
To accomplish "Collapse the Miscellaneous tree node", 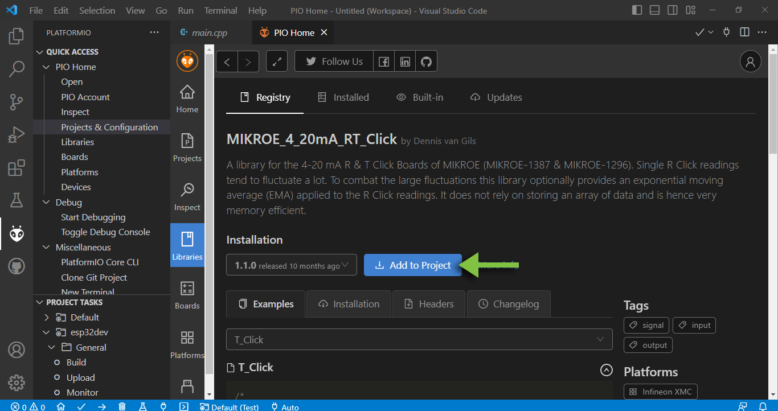I will 47,248.
